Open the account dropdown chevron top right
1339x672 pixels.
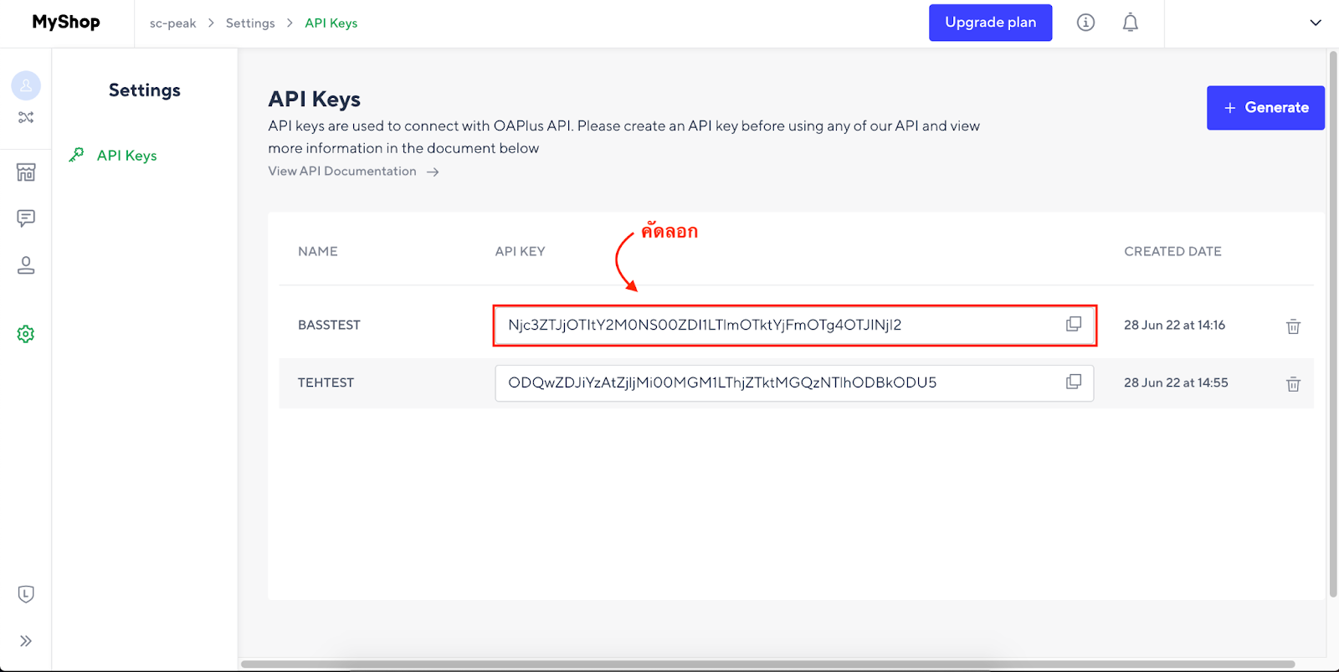point(1316,23)
